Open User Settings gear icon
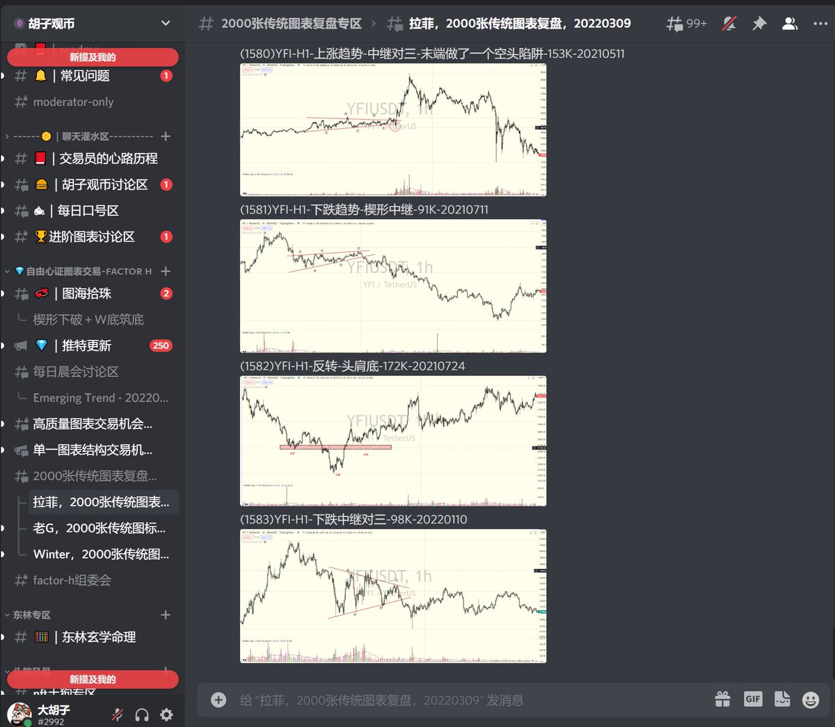Screen dimensions: 835x727 [x=166, y=714]
